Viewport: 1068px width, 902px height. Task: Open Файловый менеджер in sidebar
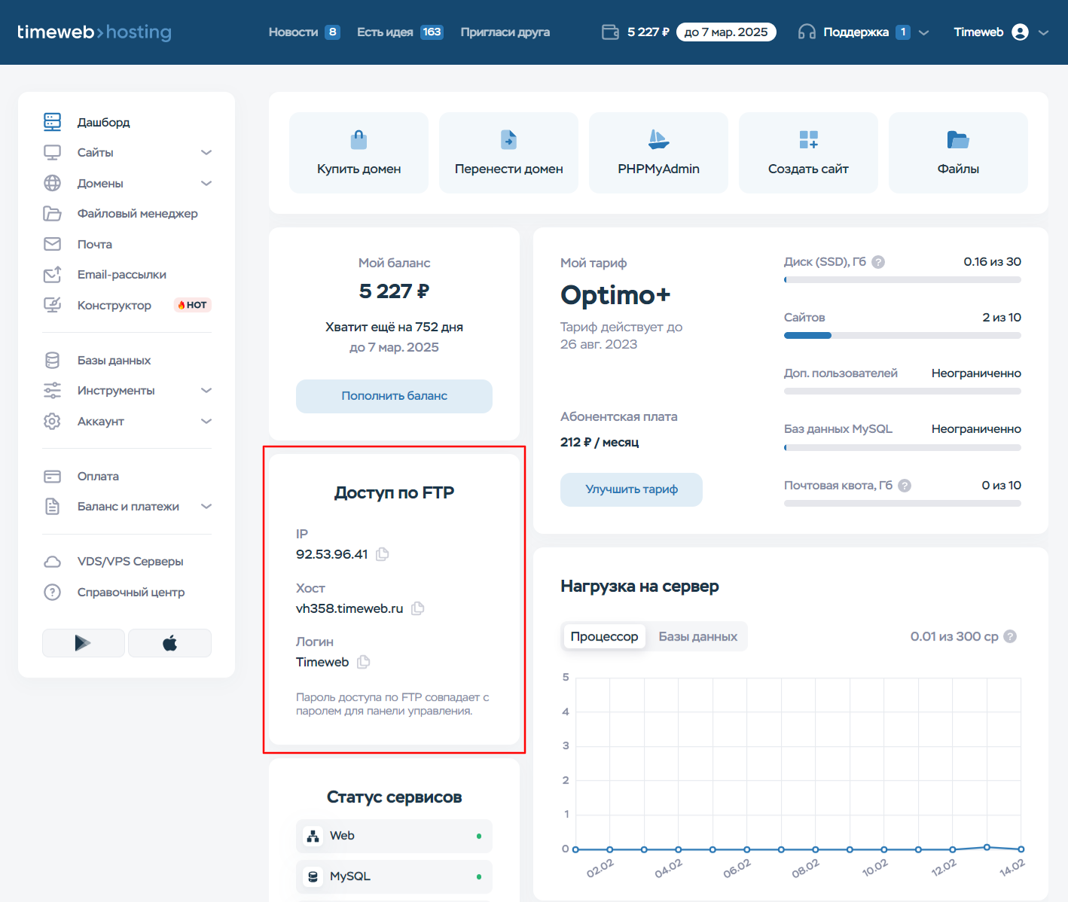[x=137, y=214]
